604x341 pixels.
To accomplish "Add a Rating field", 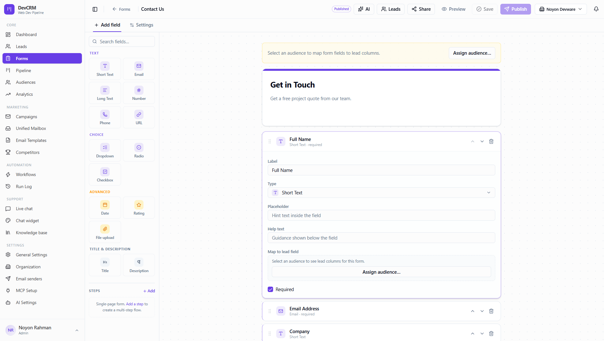I will (x=139, y=208).
